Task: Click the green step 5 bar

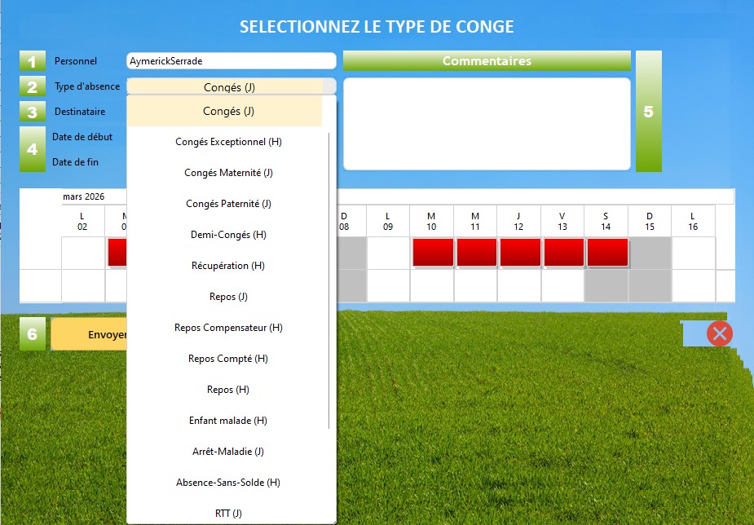Action: (648, 112)
